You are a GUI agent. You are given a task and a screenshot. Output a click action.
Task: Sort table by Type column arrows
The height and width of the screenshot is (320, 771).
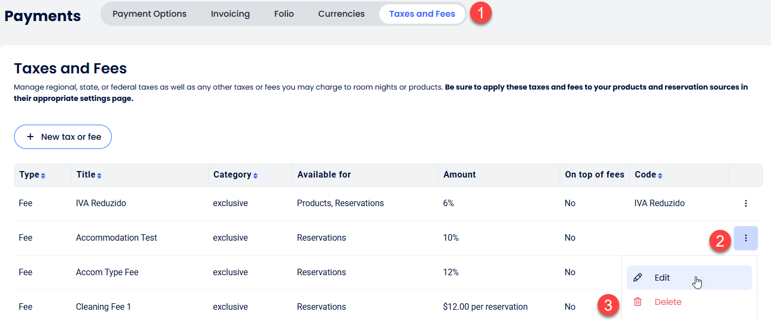[x=43, y=175]
